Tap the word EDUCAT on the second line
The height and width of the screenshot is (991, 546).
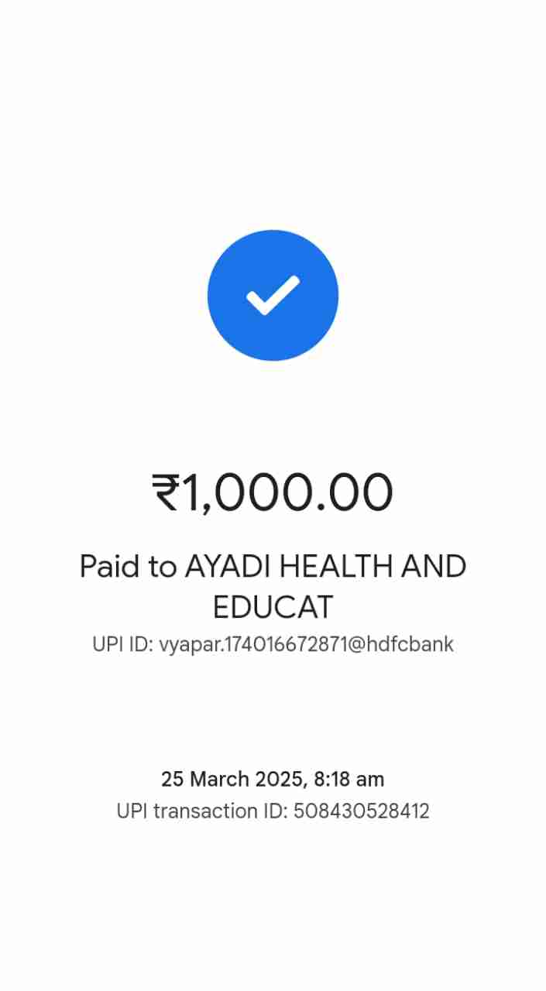click(x=273, y=608)
